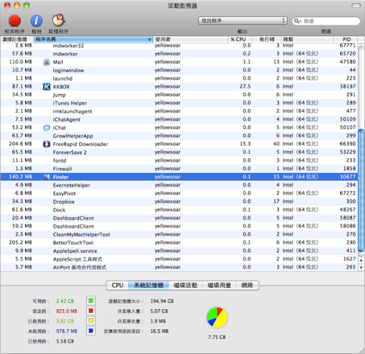Click the blue vertical scrollbar thumb
The height and width of the screenshot is (354, 365).
click(361, 190)
